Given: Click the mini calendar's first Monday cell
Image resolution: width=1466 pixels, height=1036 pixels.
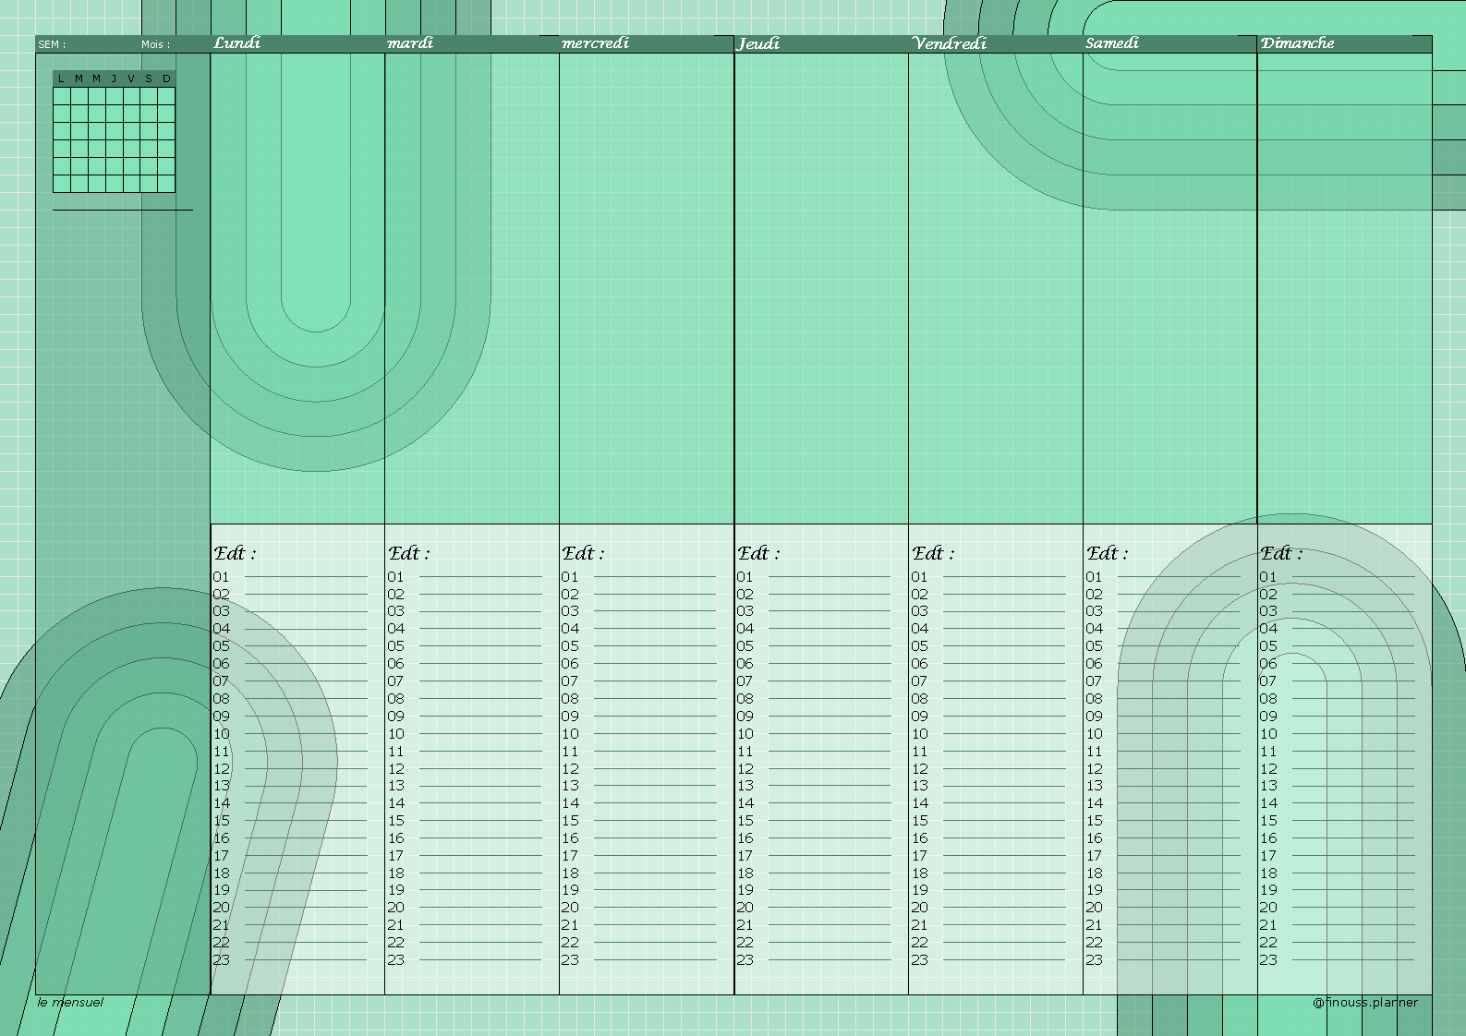Looking at the screenshot, I should (x=62, y=96).
